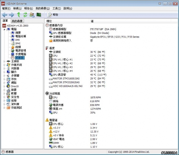The image size is (179, 155).
Task: Expand the 作業系統 tree node
Action: tap(4, 65)
